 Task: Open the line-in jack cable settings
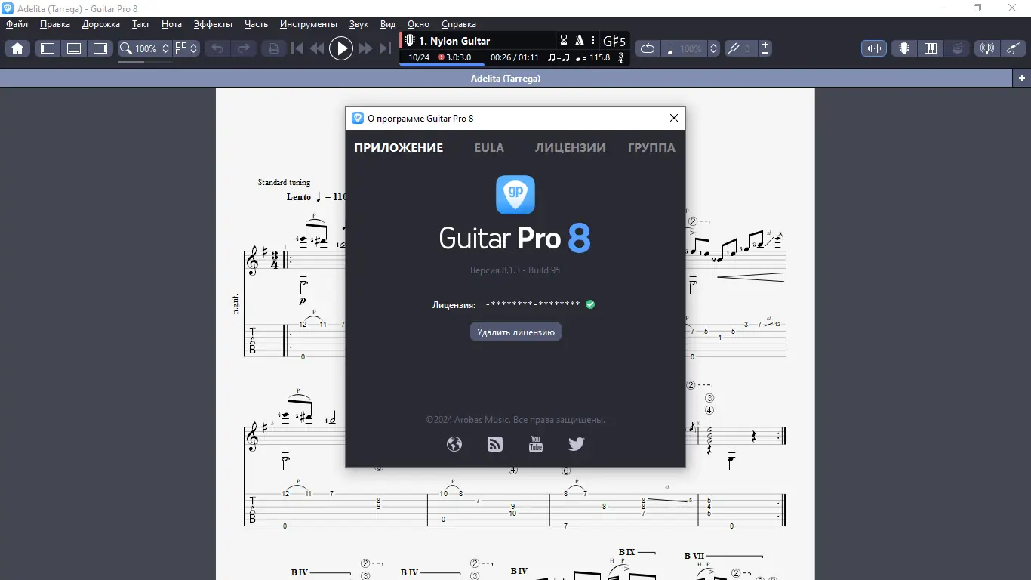(x=1014, y=48)
